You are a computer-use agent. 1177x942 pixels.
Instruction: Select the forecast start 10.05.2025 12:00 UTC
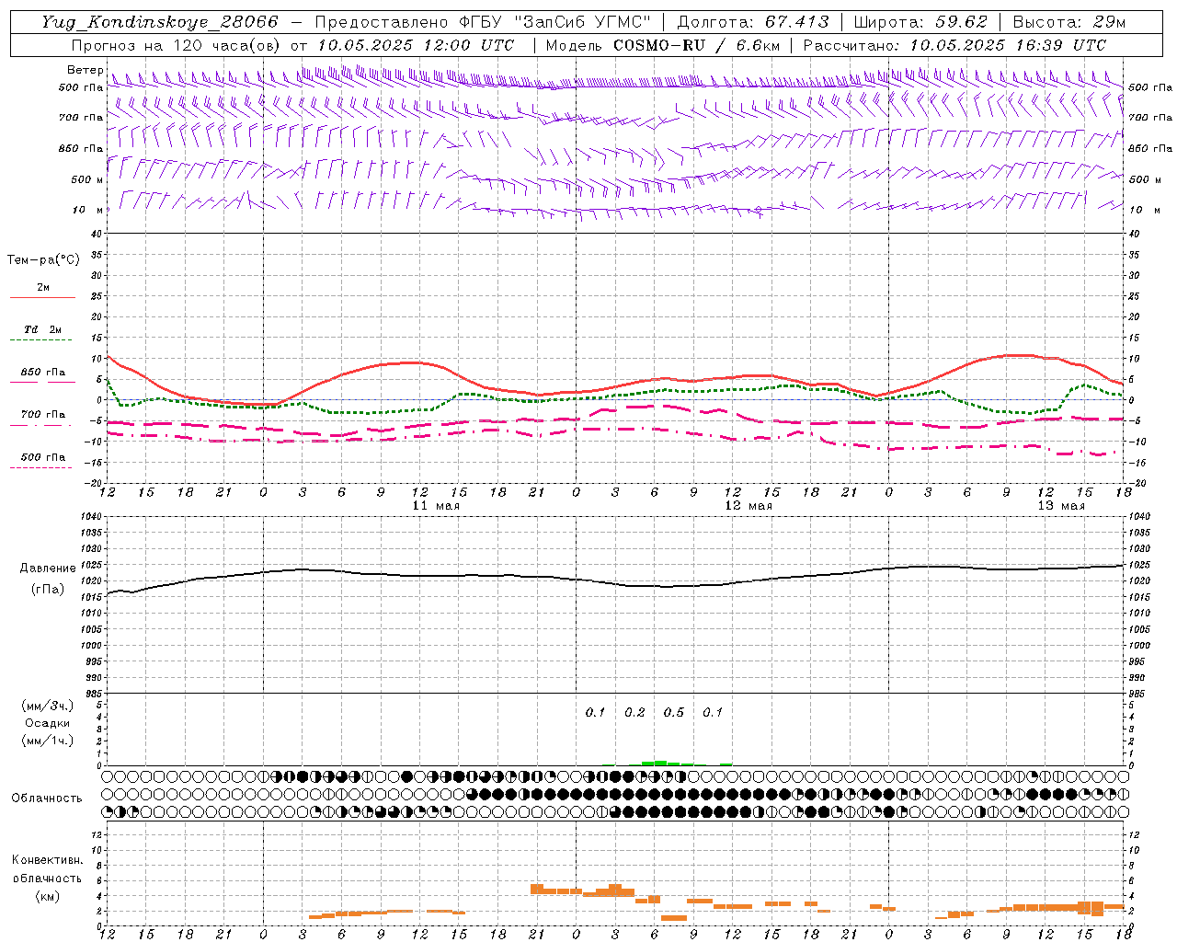coord(416,45)
